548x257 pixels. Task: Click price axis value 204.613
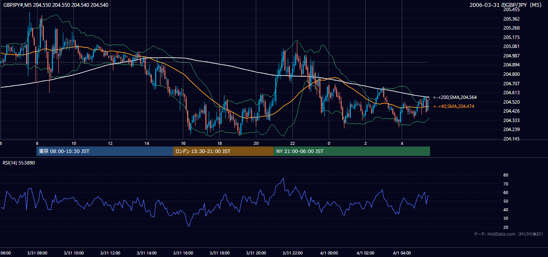point(511,93)
